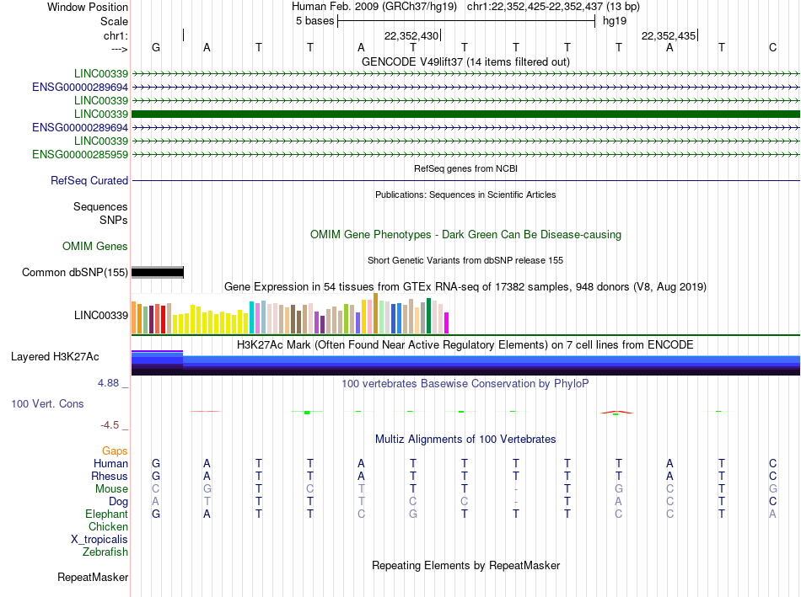Click the layered blue H3K27Ac signal band
This screenshot has width=801, height=597.
[465, 363]
